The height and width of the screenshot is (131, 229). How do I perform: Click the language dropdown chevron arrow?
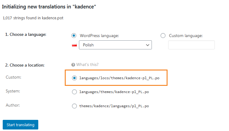(x=148, y=45)
